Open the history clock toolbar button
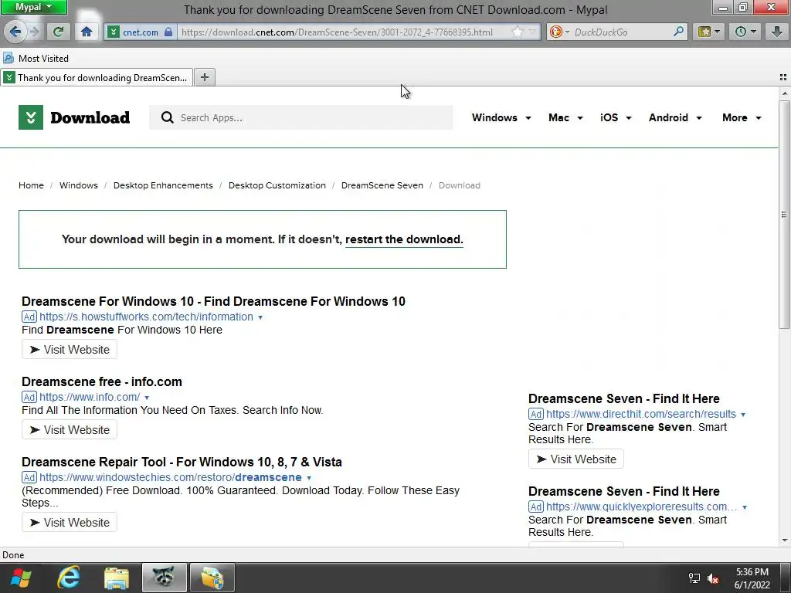This screenshot has width=791, height=593. point(745,32)
